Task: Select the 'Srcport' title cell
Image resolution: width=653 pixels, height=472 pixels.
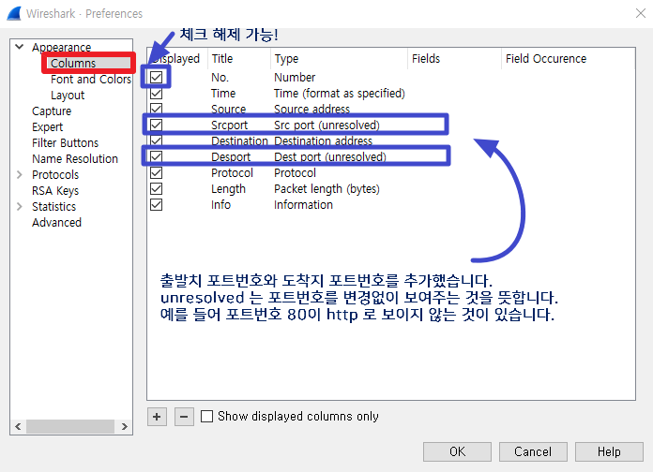Action: point(230,125)
